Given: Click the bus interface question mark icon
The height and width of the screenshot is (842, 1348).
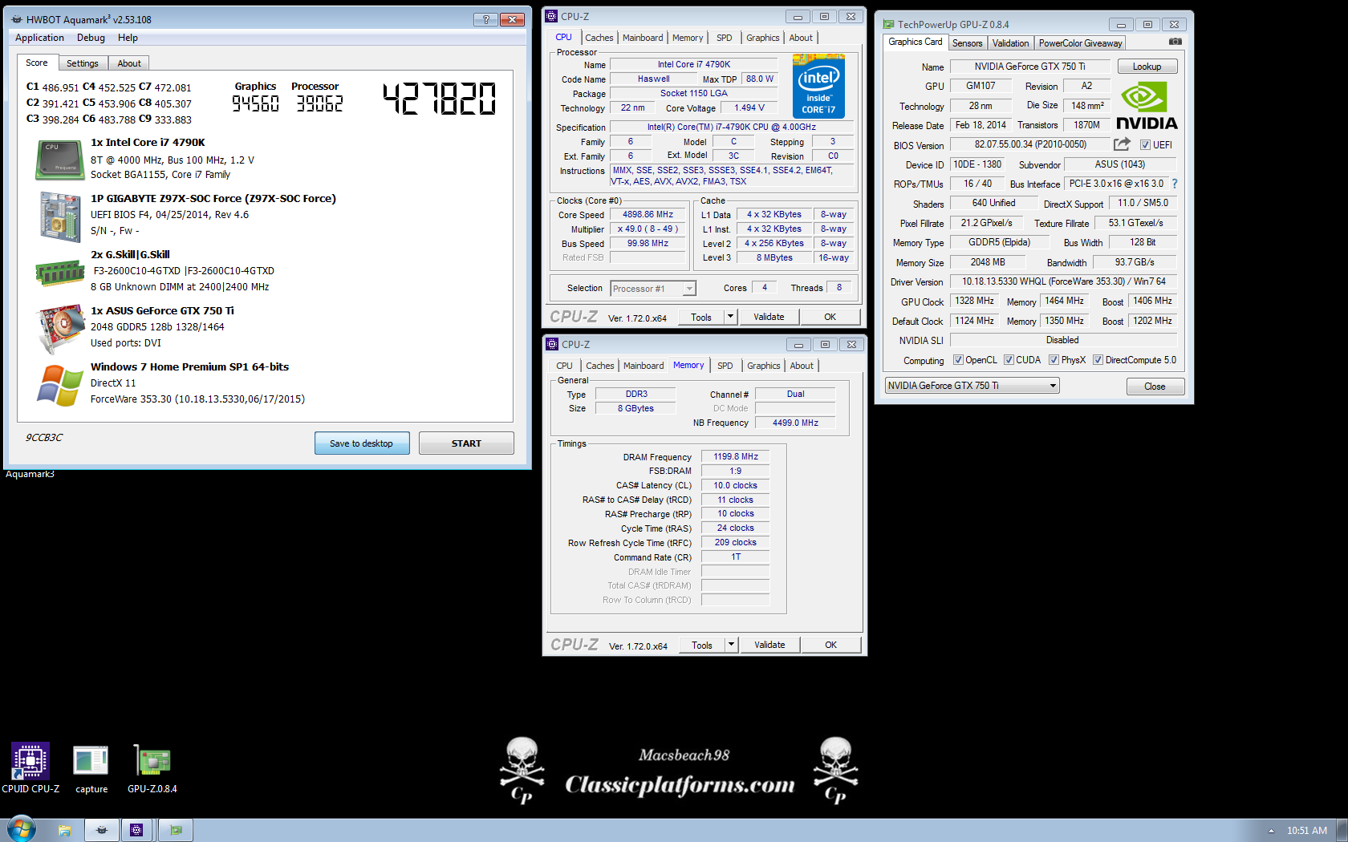Looking at the screenshot, I should click(x=1175, y=184).
